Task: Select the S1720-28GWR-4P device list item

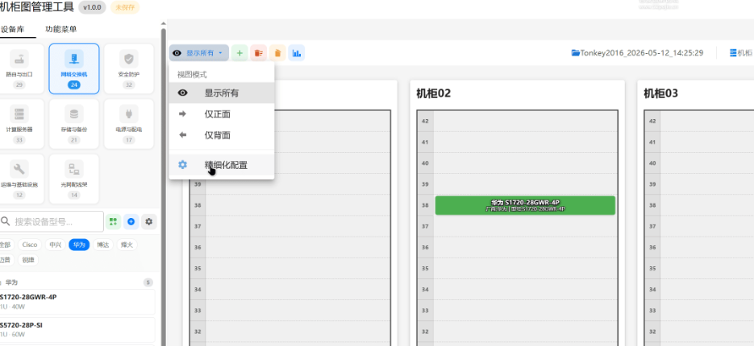Action: pos(77,302)
